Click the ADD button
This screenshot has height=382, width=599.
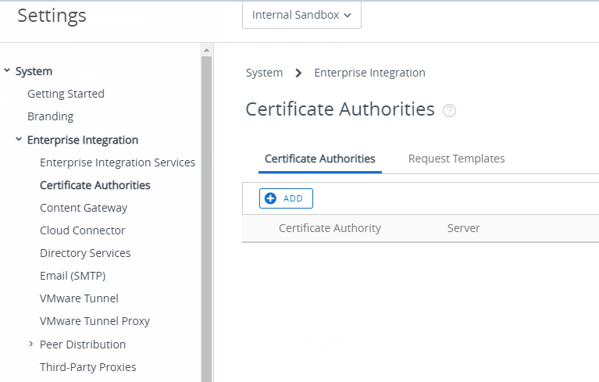tap(286, 198)
